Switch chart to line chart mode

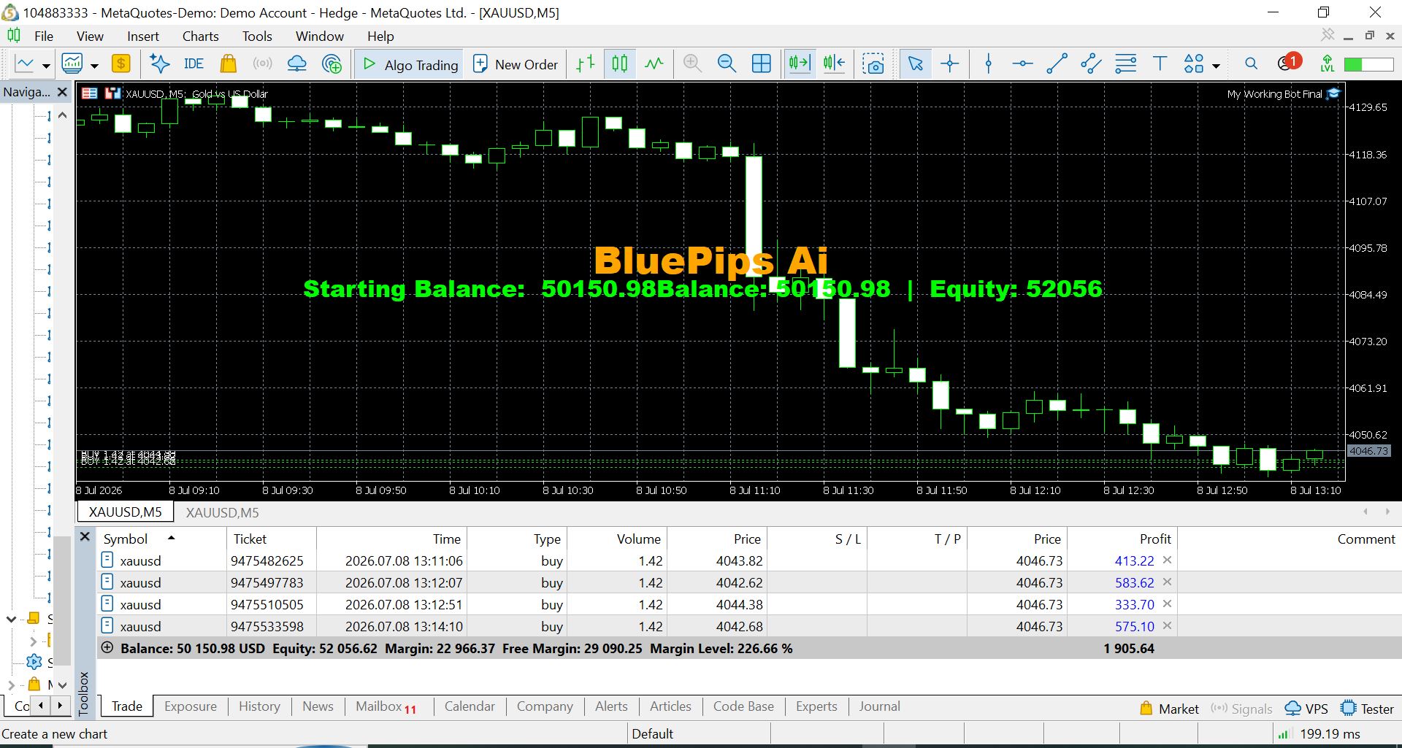pos(654,64)
